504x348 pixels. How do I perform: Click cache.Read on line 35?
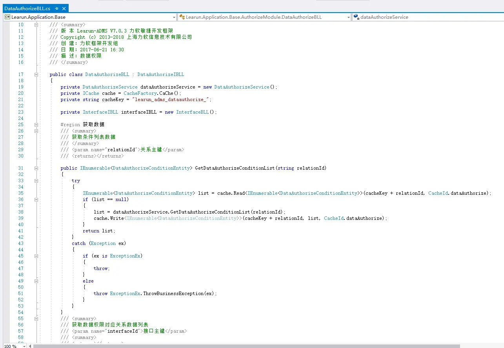coord(231,193)
